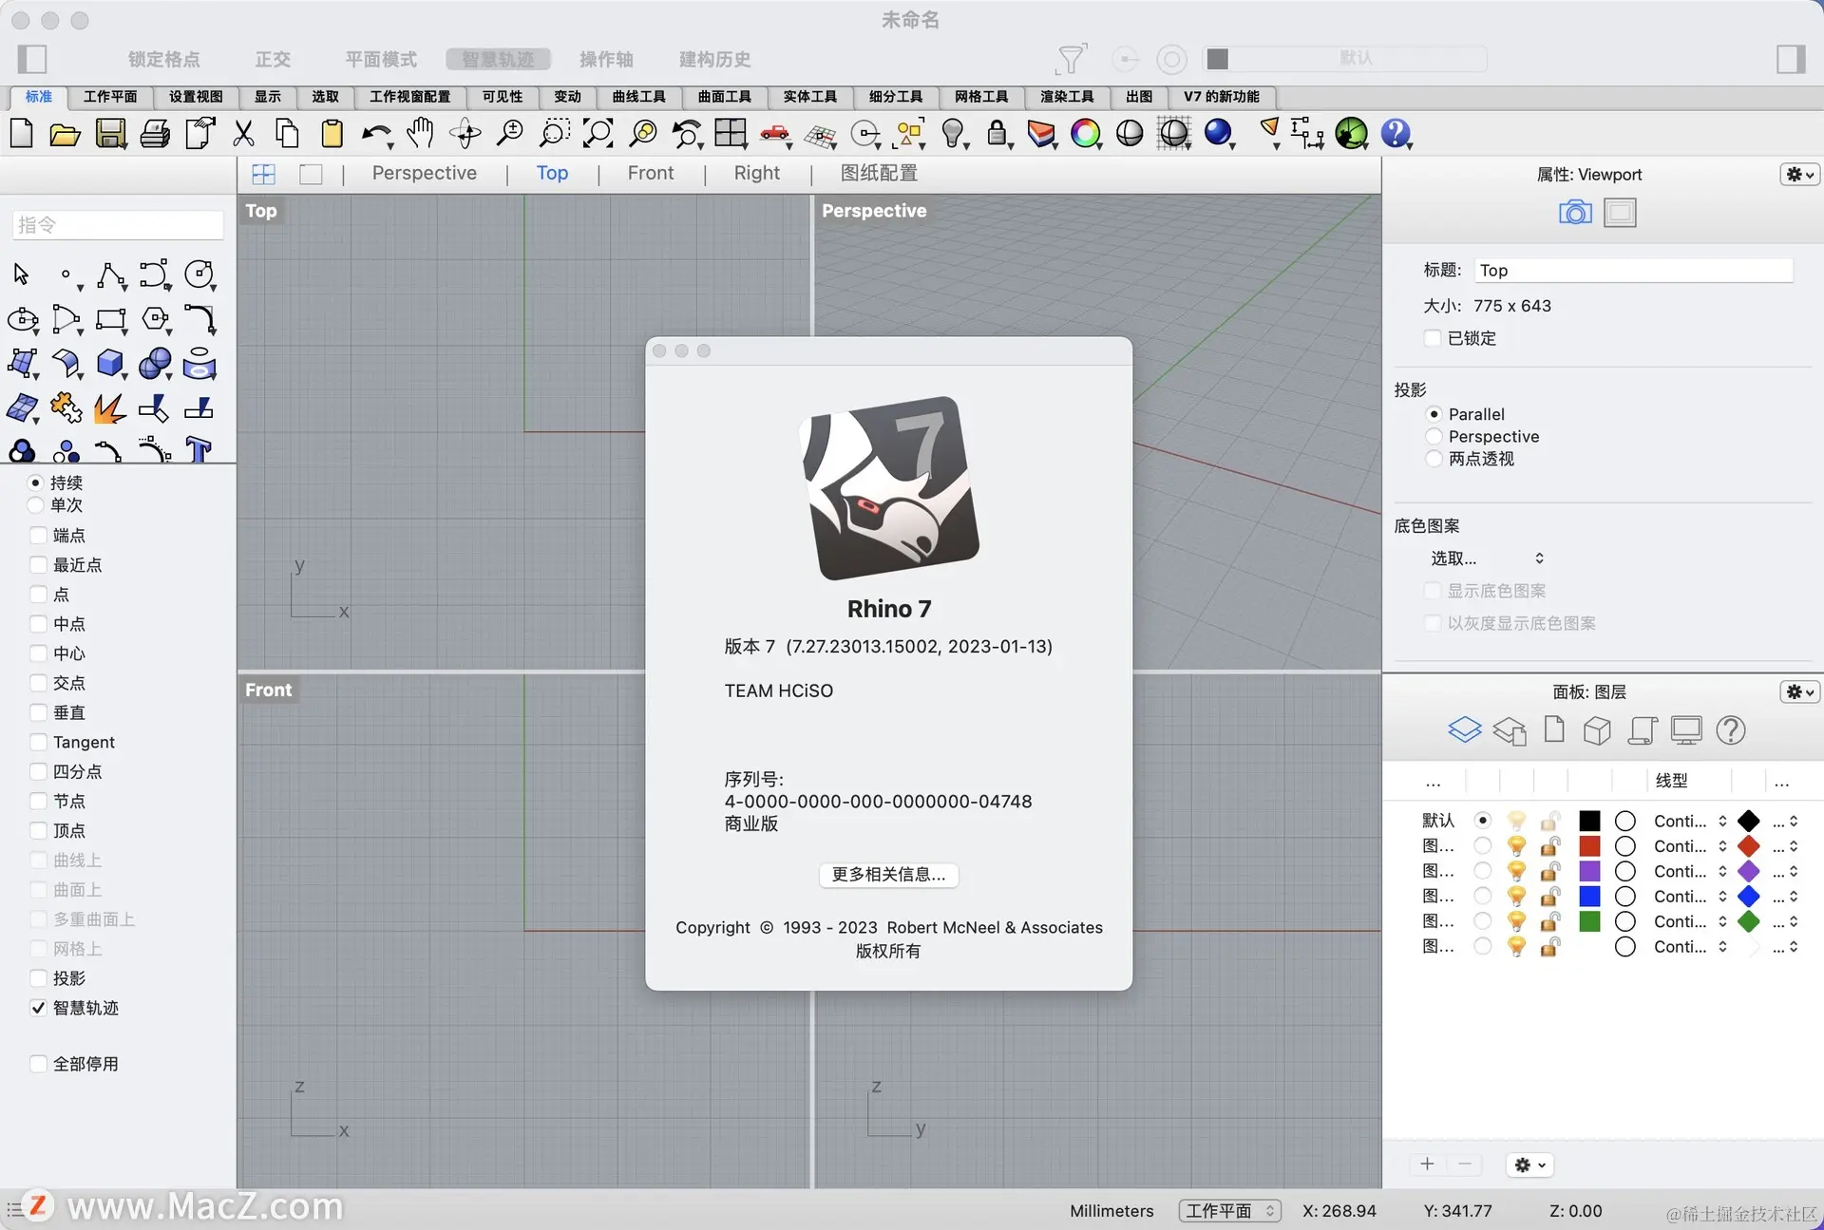Enable the 端点 osnap checkbox
The height and width of the screenshot is (1230, 1824).
pos(38,536)
